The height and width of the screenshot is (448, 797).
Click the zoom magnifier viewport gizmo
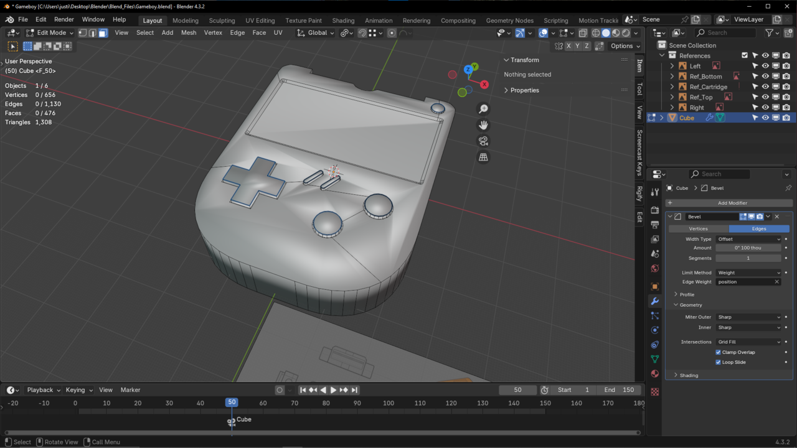pos(483,109)
